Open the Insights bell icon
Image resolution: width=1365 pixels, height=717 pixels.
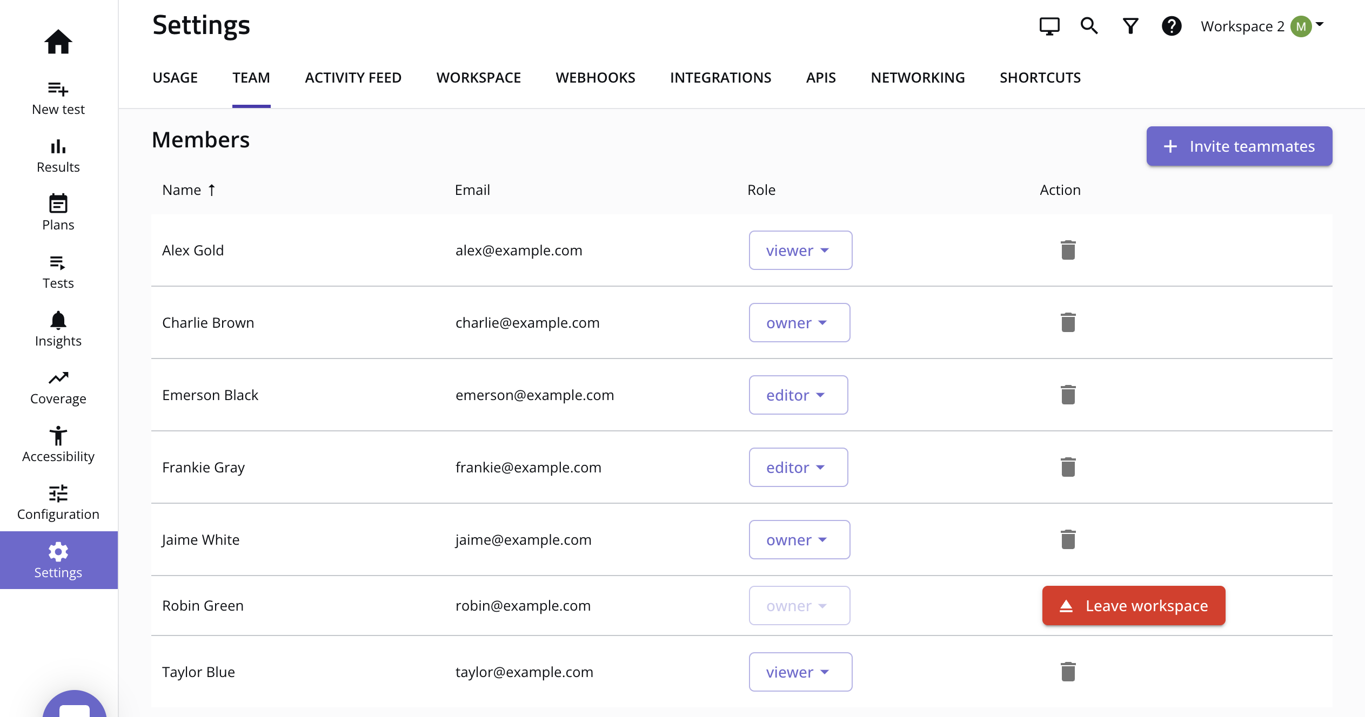coord(58,321)
